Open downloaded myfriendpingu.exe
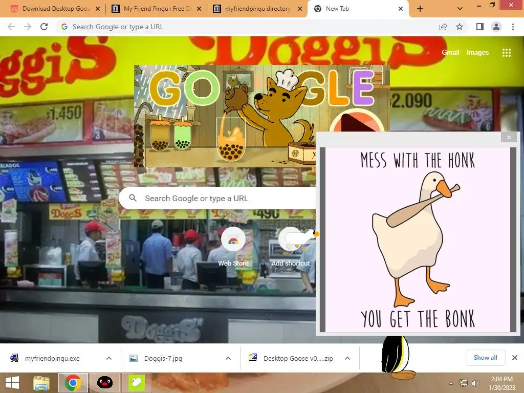Viewport: 524px width, 393px height. pyautogui.click(x=52, y=358)
